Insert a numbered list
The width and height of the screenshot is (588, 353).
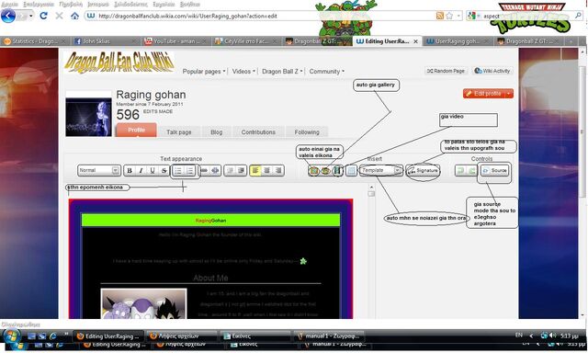click(x=190, y=171)
